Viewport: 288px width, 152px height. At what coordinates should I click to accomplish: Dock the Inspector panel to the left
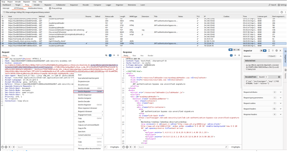pyautogui.click(x=261, y=51)
